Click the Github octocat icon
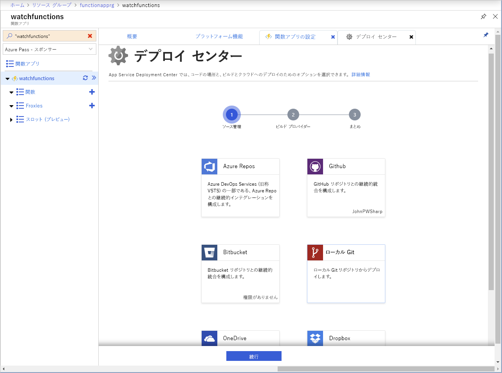Image resolution: width=502 pixels, height=373 pixels. (315, 167)
